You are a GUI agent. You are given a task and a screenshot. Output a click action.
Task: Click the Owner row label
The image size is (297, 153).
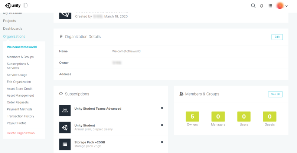click(x=64, y=63)
